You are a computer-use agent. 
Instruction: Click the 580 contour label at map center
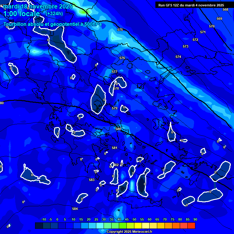pos(118,129)
